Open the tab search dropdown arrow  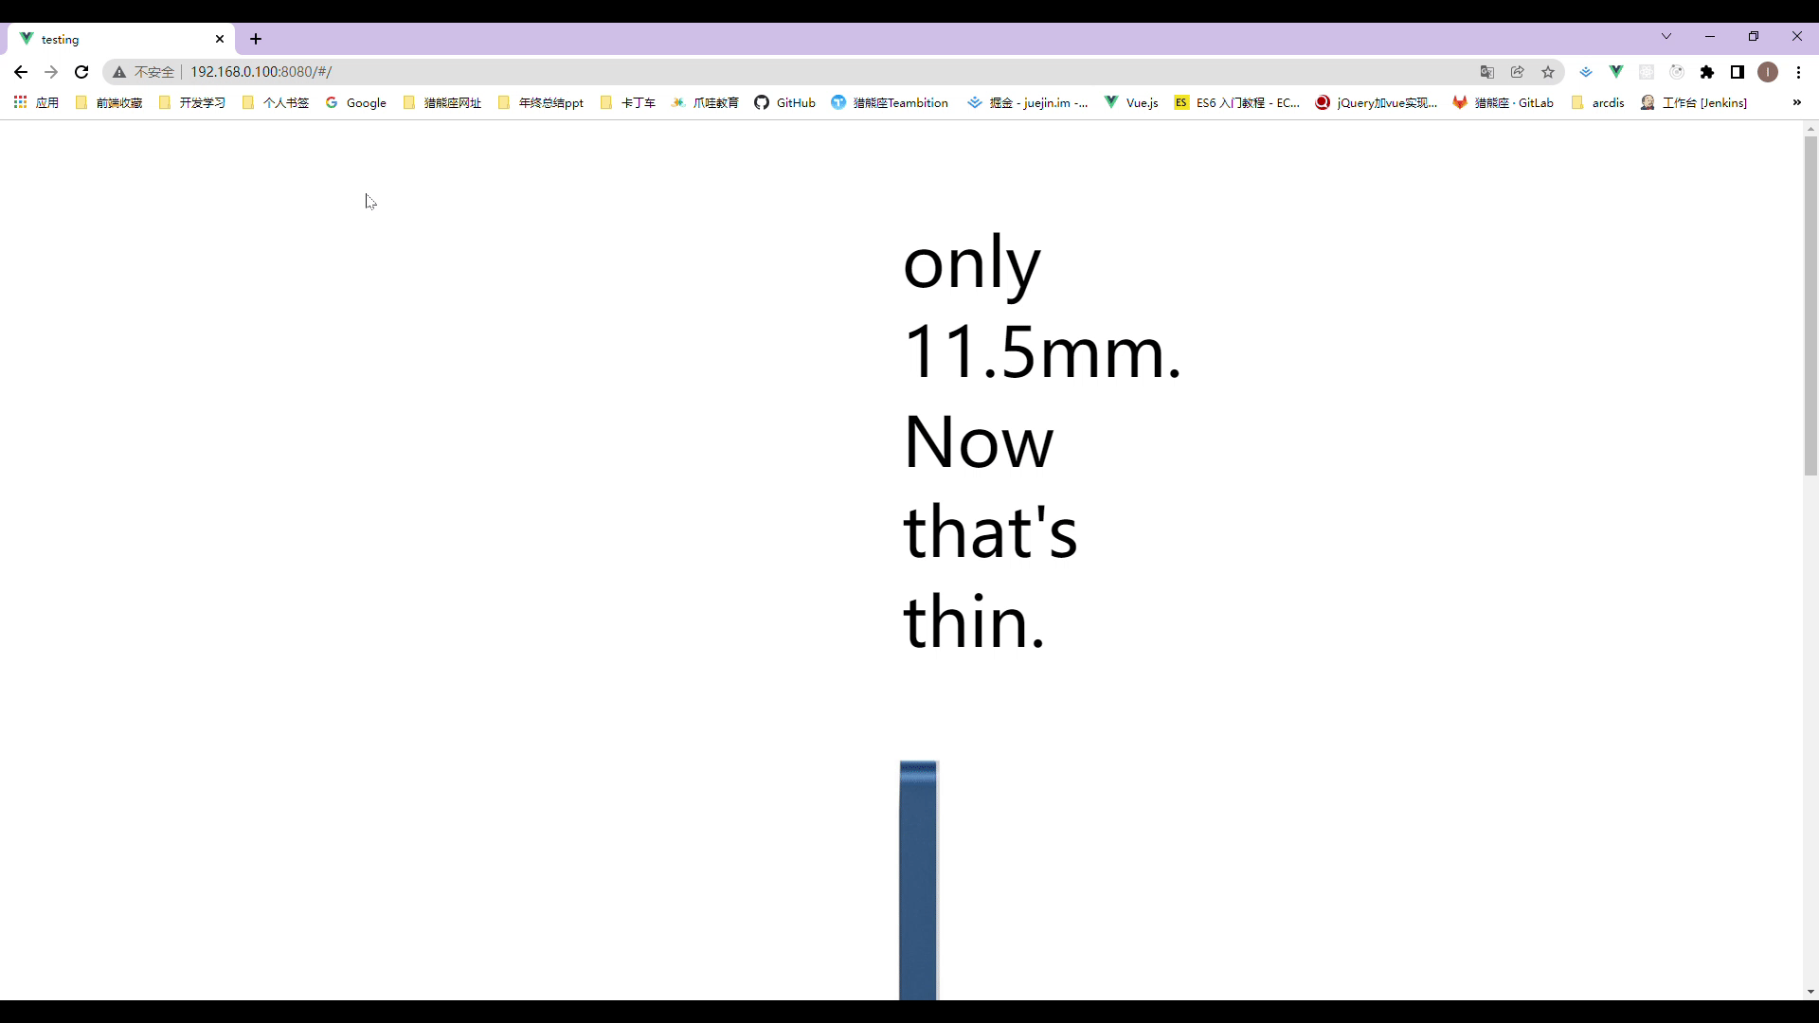[x=1666, y=37]
